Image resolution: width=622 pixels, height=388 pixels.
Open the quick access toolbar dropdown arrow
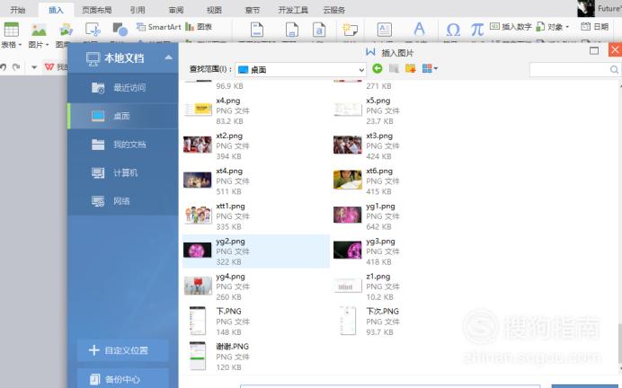point(34,67)
